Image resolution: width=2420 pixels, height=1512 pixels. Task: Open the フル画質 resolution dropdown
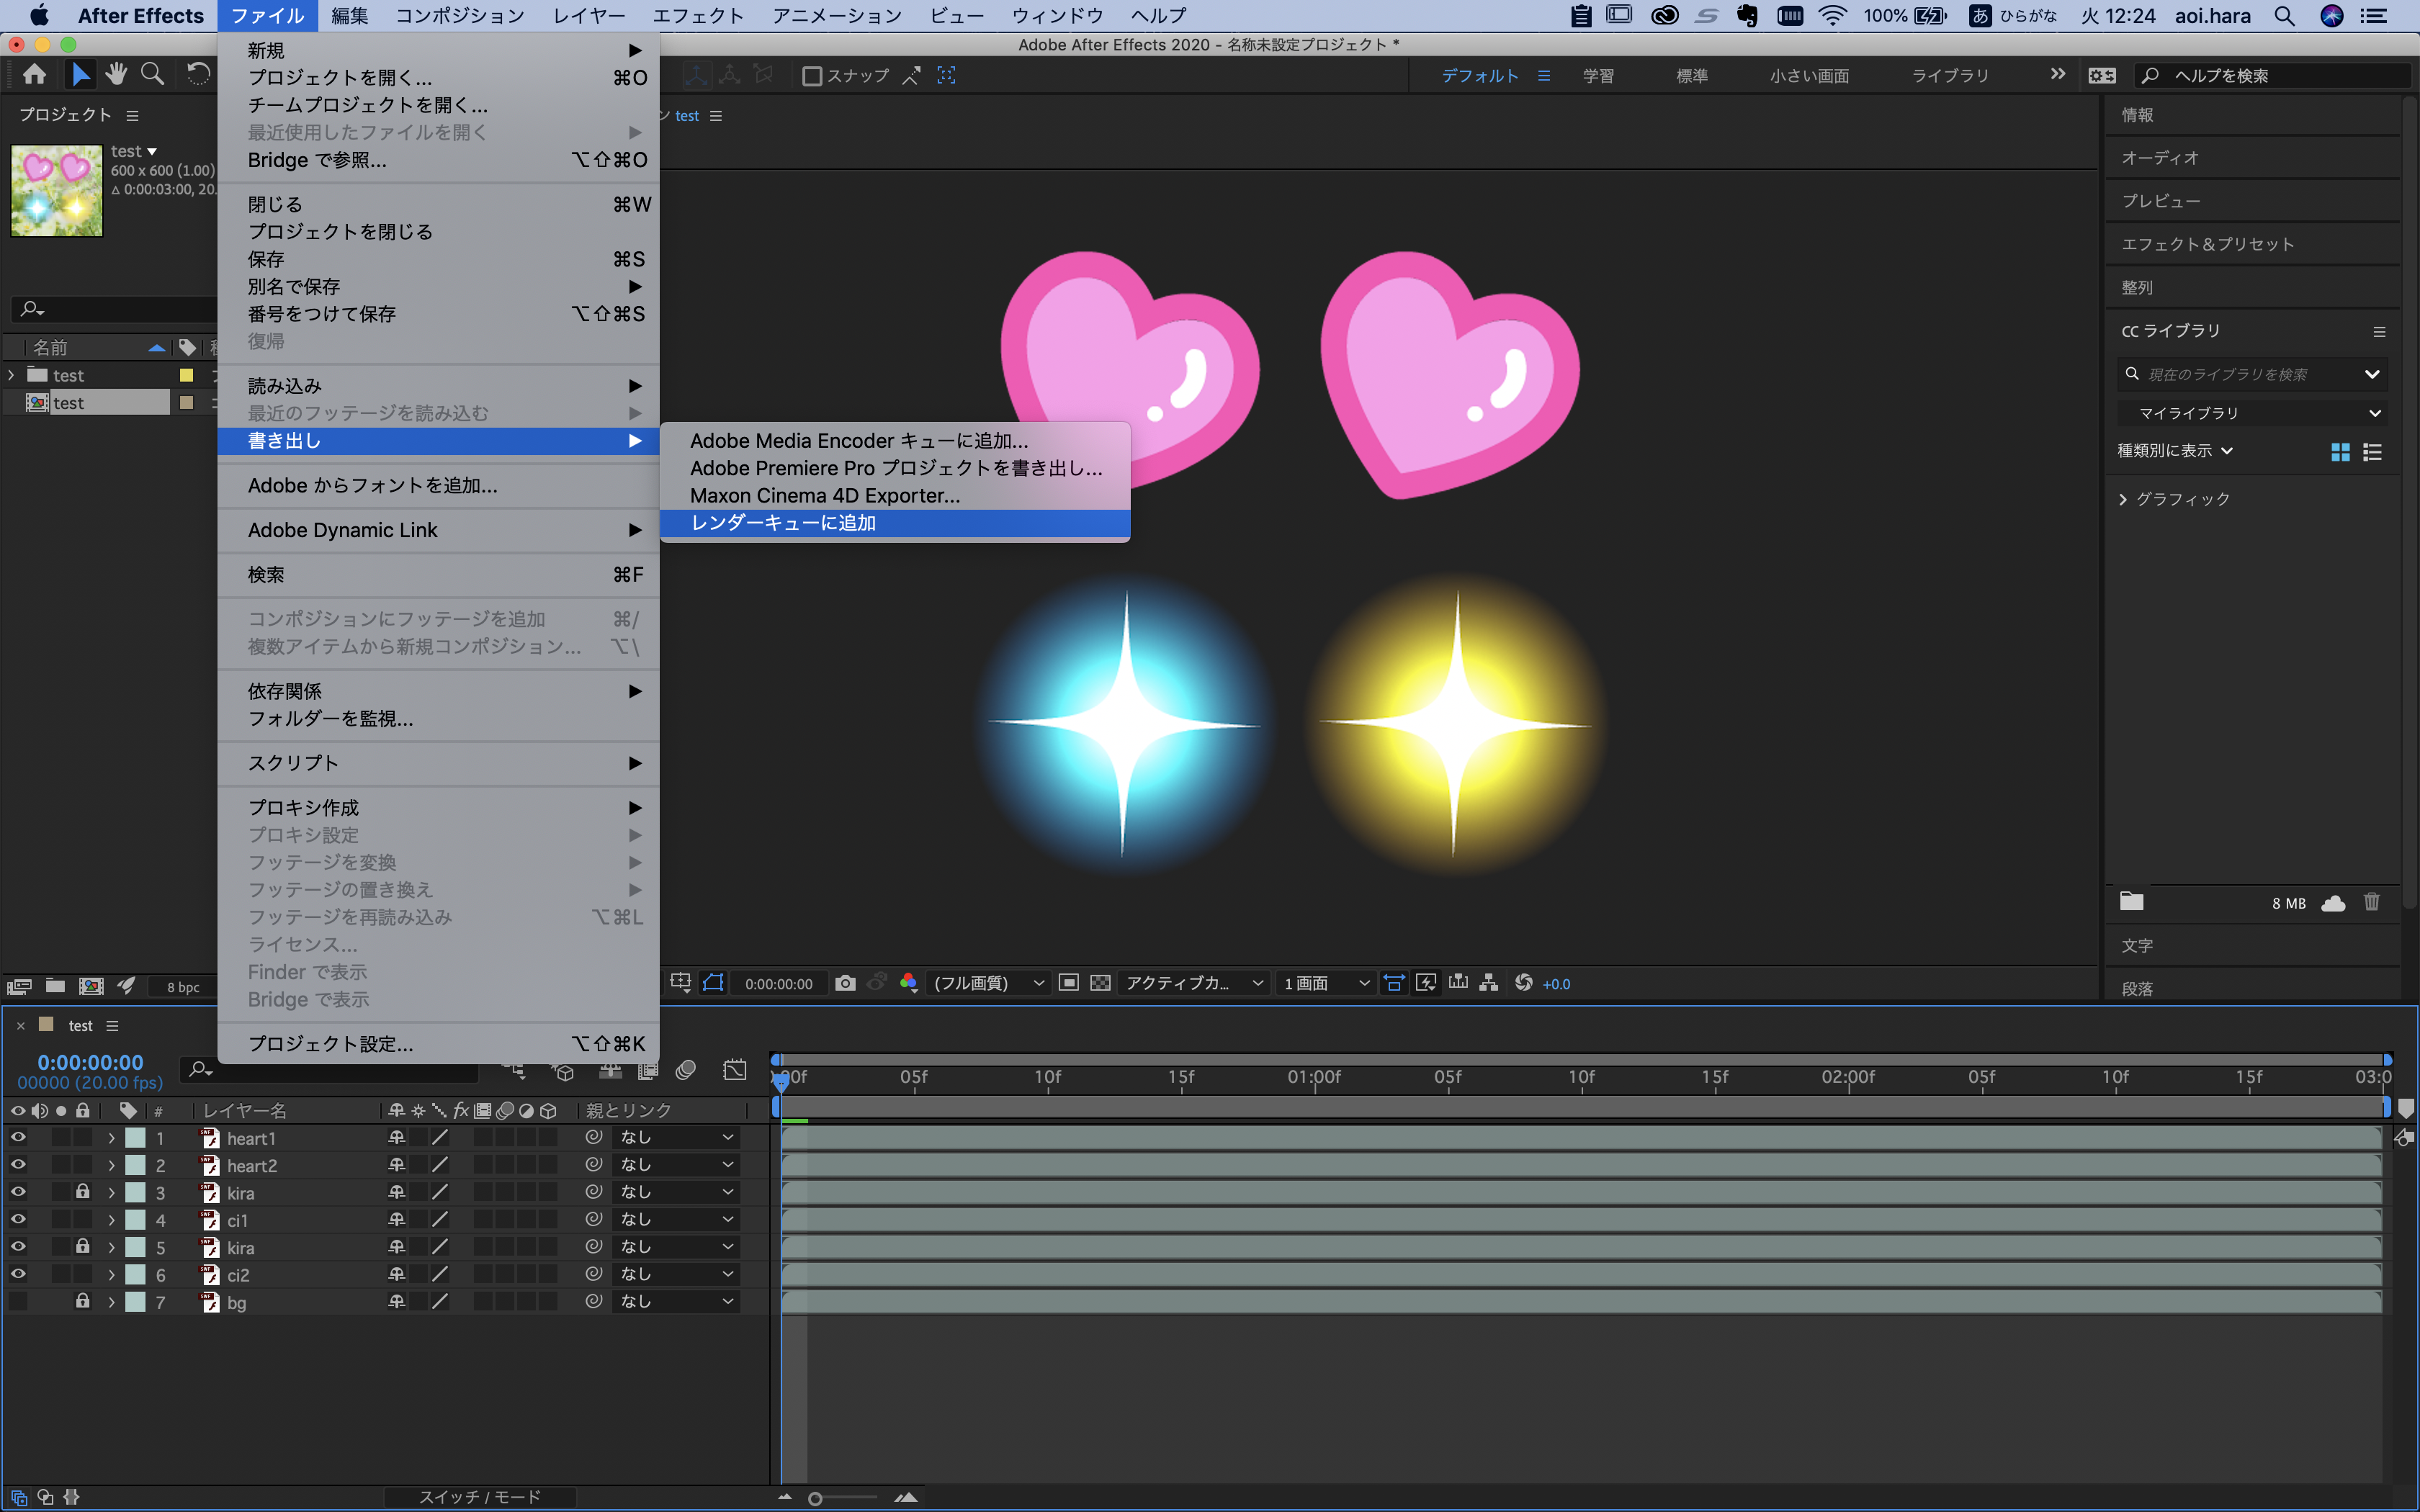tap(986, 983)
